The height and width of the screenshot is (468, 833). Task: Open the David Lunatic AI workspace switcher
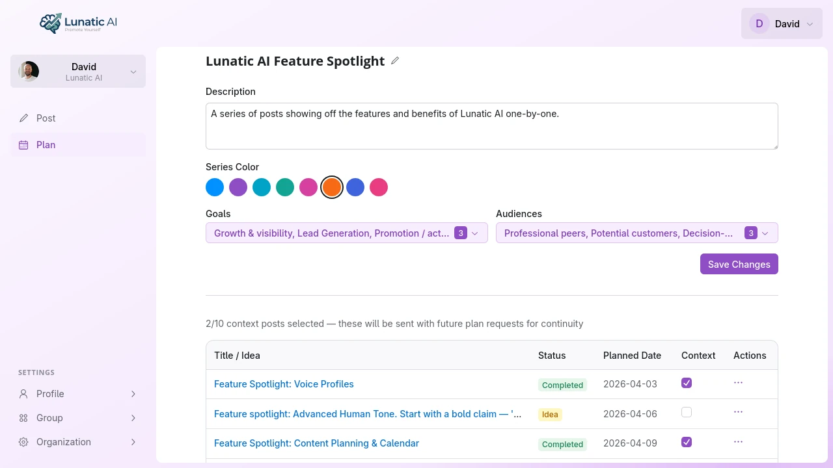pyautogui.click(x=78, y=71)
